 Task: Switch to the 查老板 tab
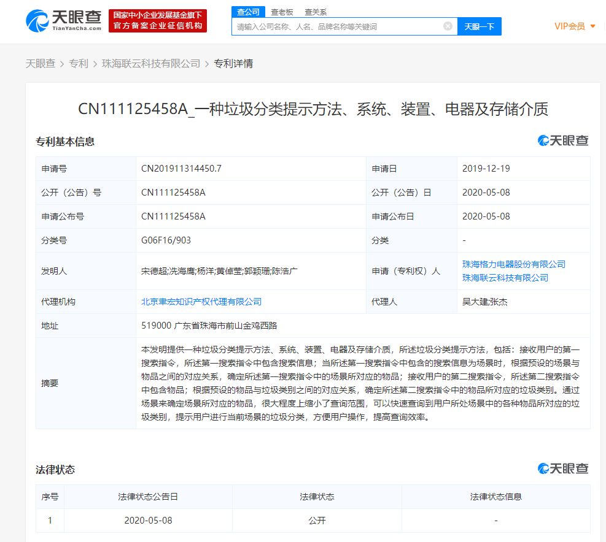click(x=282, y=12)
